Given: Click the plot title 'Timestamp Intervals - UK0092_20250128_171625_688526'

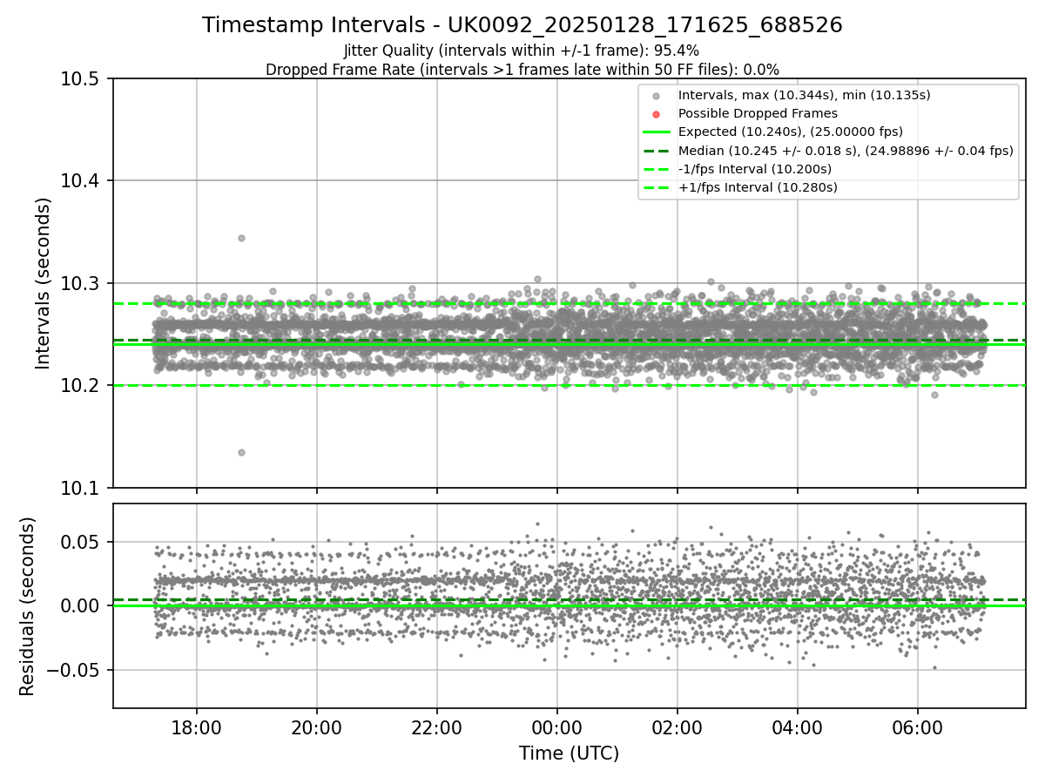Looking at the screenshot, I should pos(522,25).
